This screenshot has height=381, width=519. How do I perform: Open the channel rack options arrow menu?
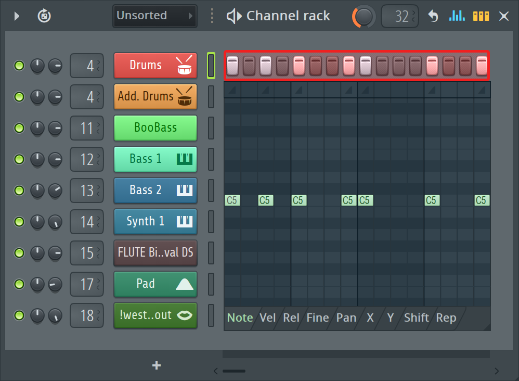[17, 16]
